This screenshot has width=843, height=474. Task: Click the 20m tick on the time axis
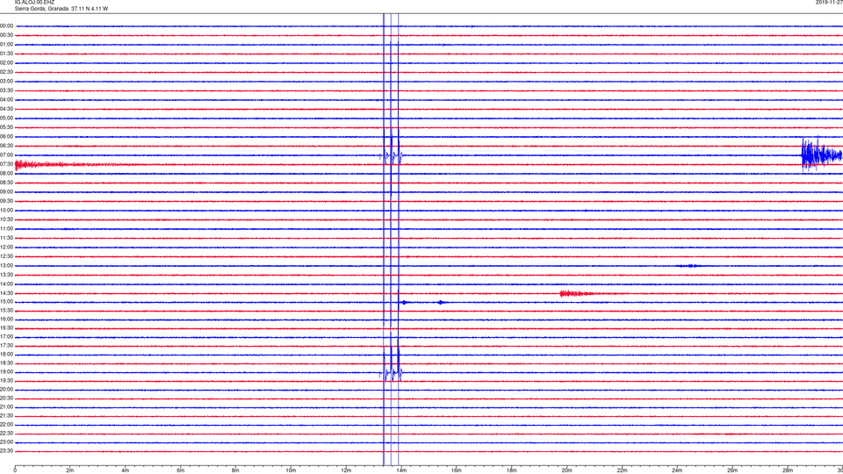coord(566,470)
